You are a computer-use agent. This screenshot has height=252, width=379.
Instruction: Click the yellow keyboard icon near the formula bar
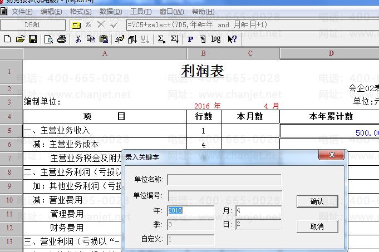[x=76, y=25]
